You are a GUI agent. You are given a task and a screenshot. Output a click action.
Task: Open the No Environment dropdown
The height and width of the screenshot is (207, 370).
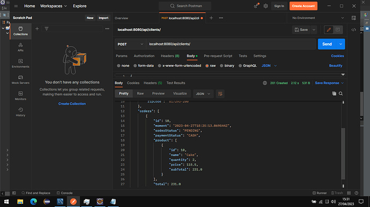click(317, 18)
